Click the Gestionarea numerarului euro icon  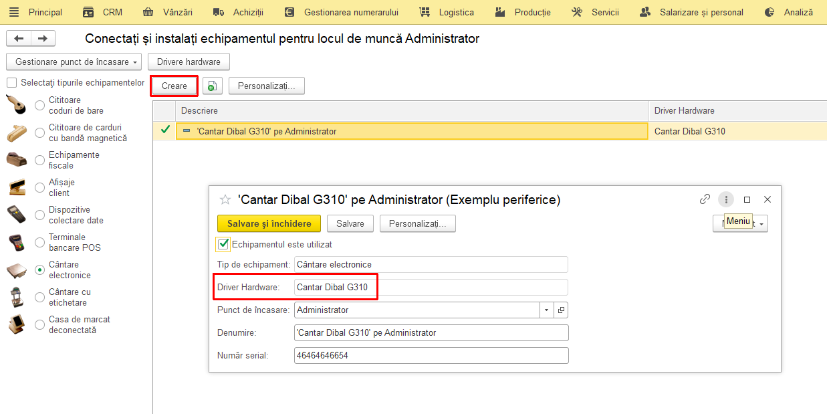[x=289, y=12]
